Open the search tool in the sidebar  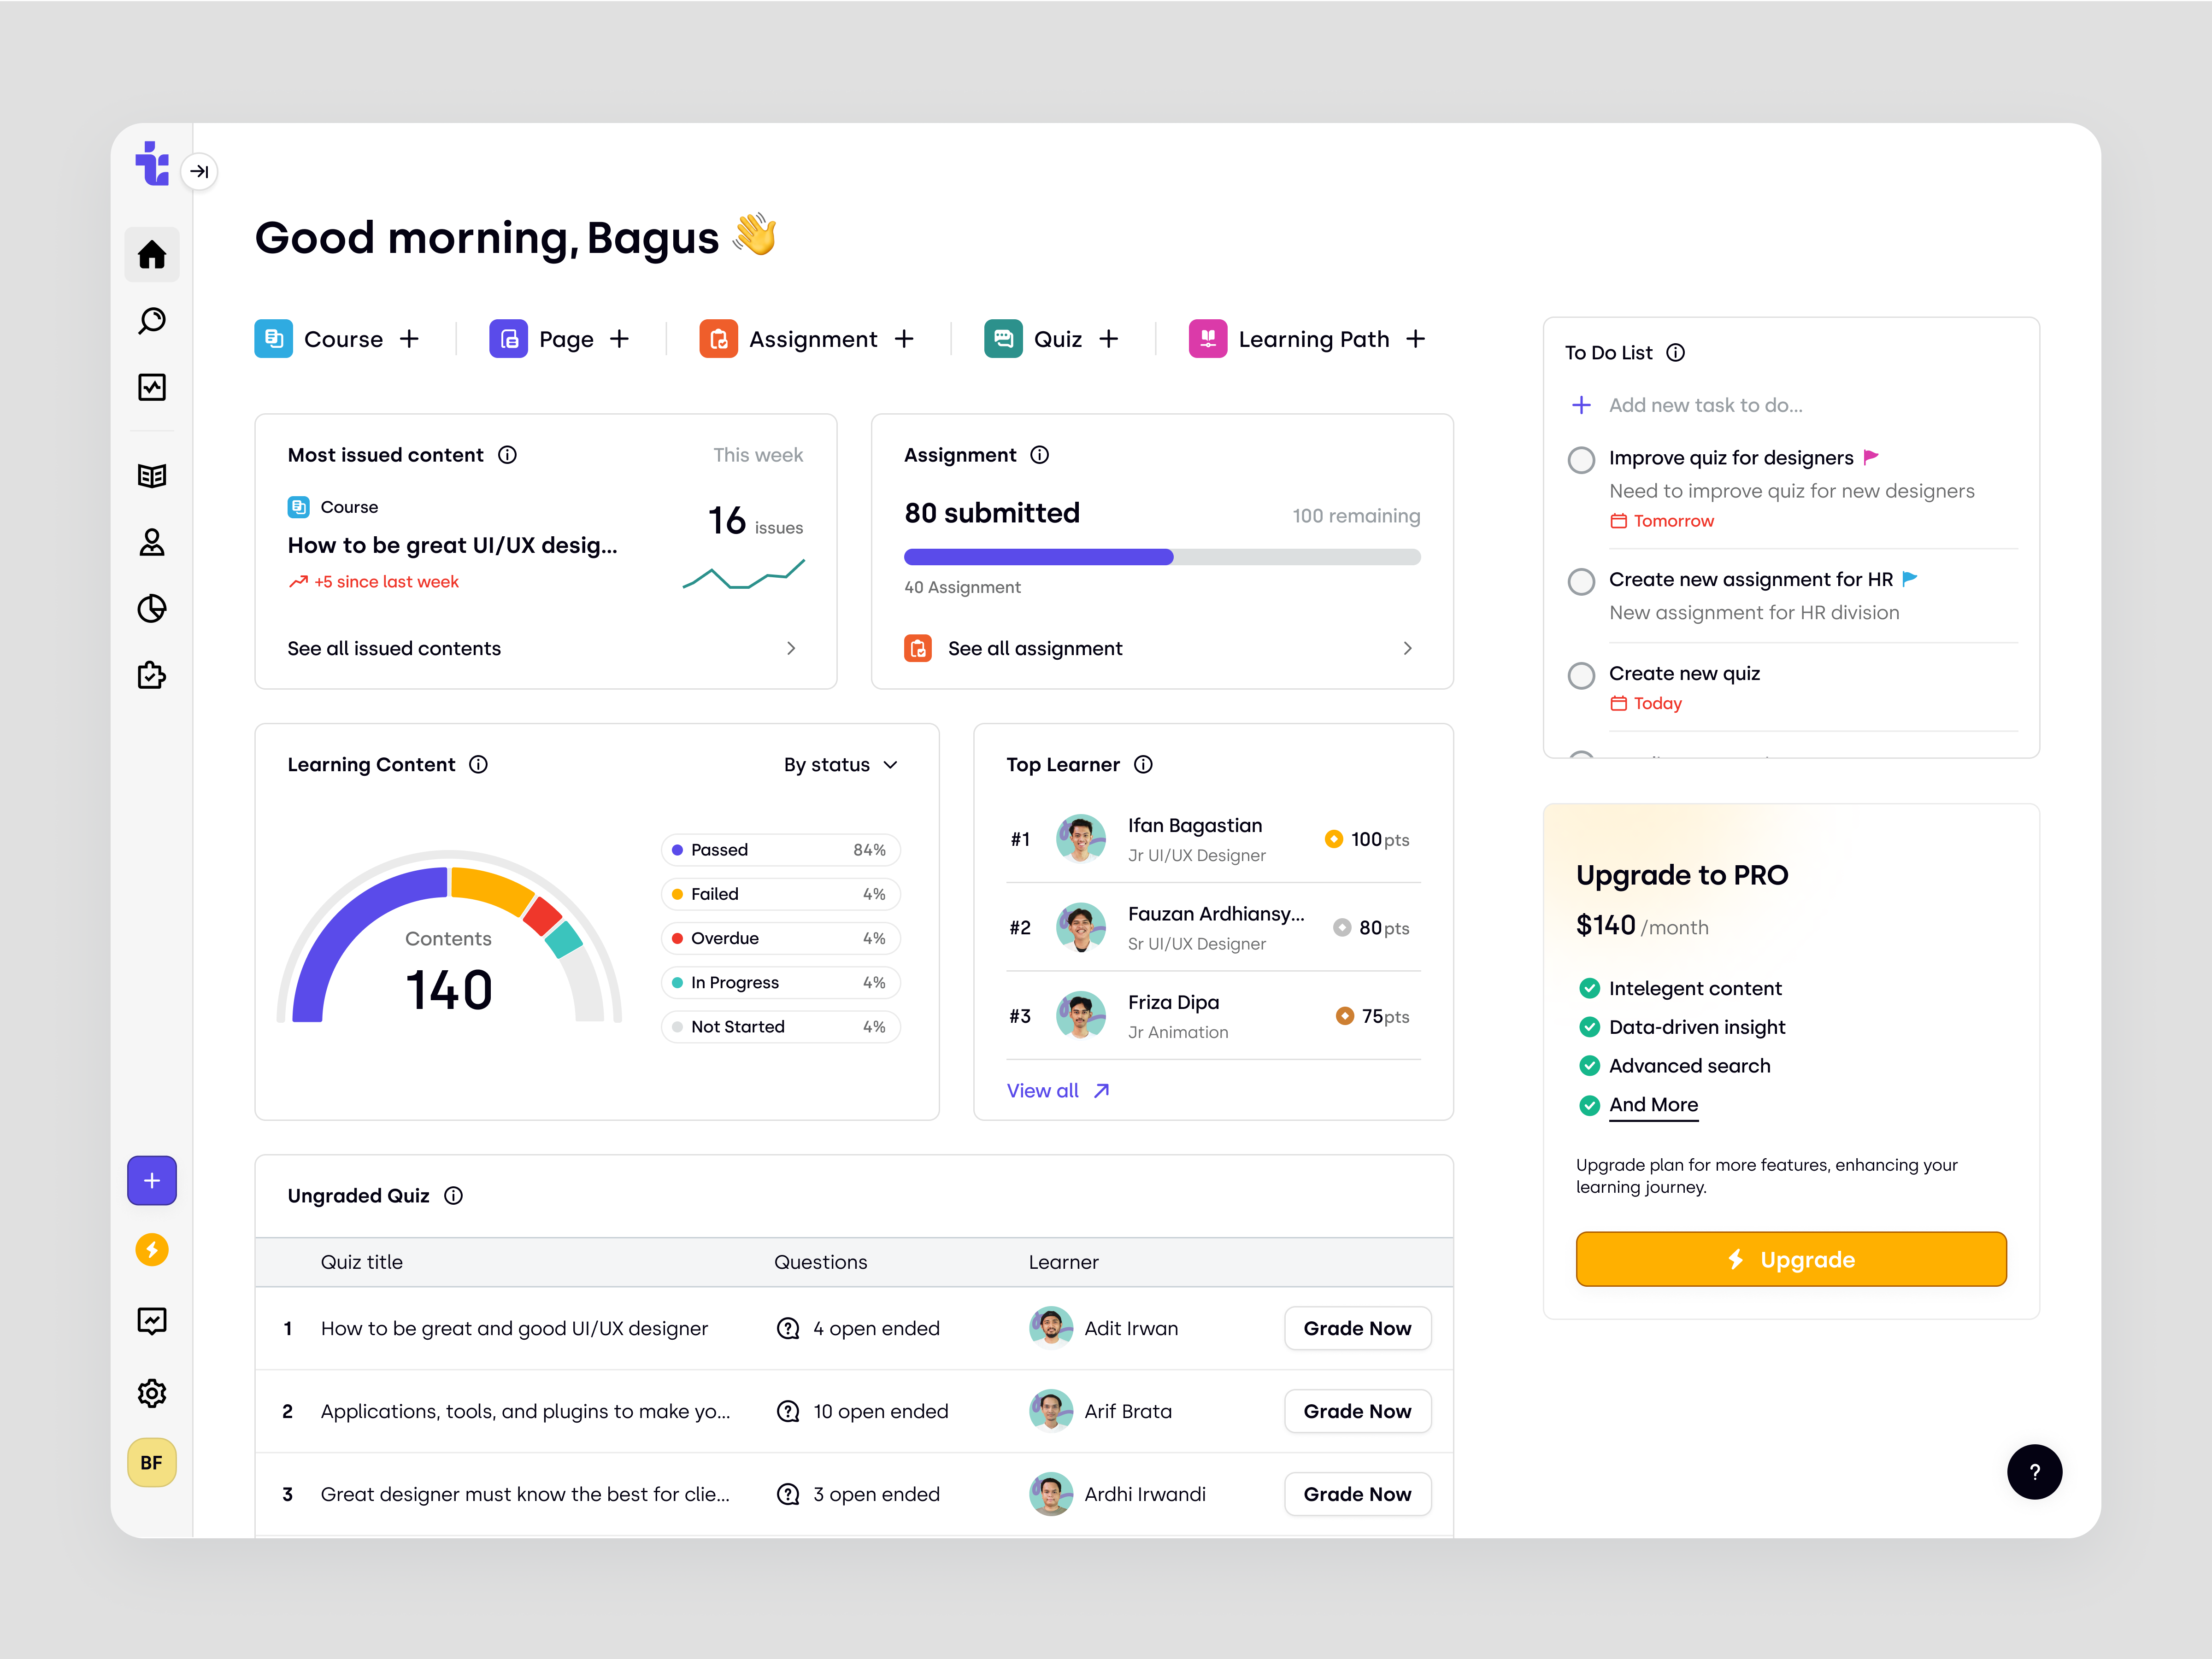pyautogui.click(x=151, y=321)
